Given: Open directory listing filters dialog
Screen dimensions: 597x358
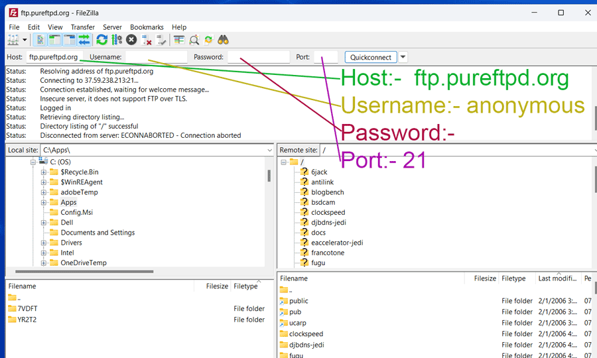Looking at the screenshot, I should (x=179, y=40).
